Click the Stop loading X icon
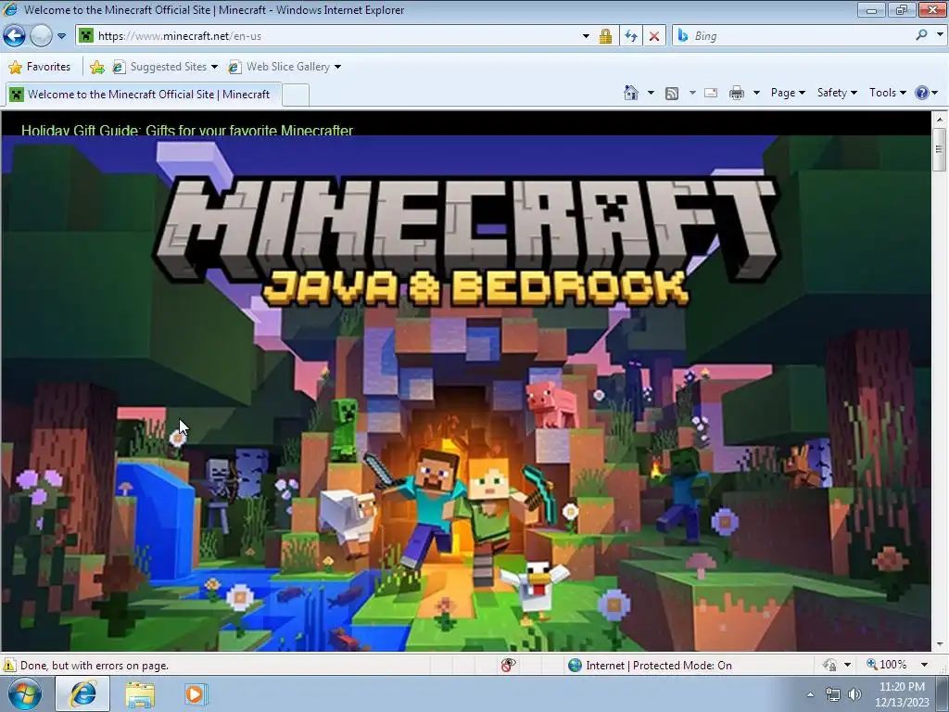 click(x=654, y=36)
